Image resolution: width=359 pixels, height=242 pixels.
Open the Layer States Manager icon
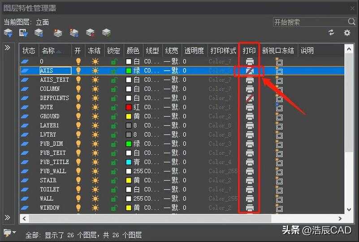(x=39, y=33)
